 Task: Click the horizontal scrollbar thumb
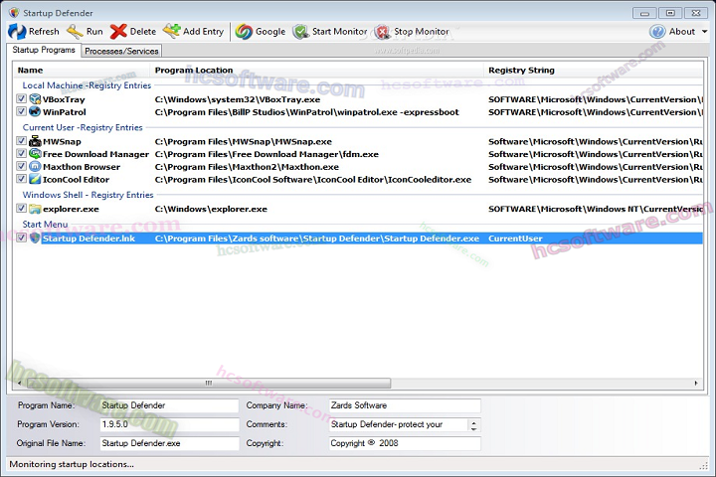pyautogui.click(x=209, y=383)
